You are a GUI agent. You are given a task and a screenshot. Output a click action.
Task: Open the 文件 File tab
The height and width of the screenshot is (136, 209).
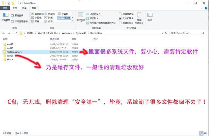coord(5,8)
